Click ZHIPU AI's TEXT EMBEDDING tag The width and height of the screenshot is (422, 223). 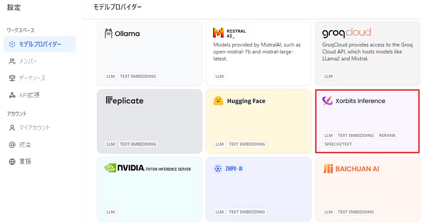coord(247,212)
